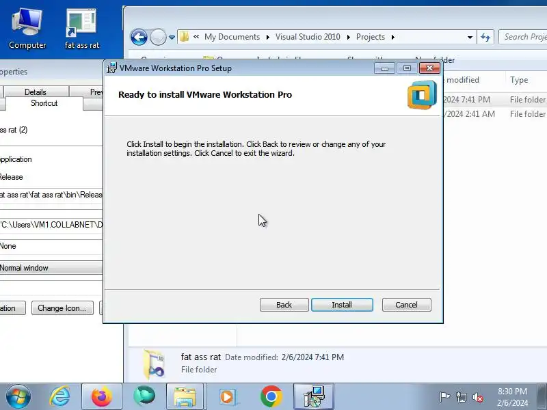Click the Search Projects field
This screenshot has width=547, height=410.
(523, 37)
